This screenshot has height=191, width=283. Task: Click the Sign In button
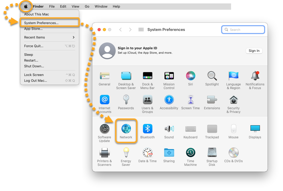[x=254, y=51]
